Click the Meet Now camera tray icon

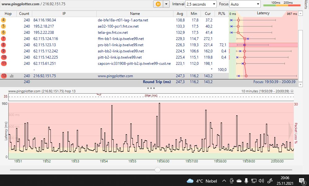tap(232, 181)
